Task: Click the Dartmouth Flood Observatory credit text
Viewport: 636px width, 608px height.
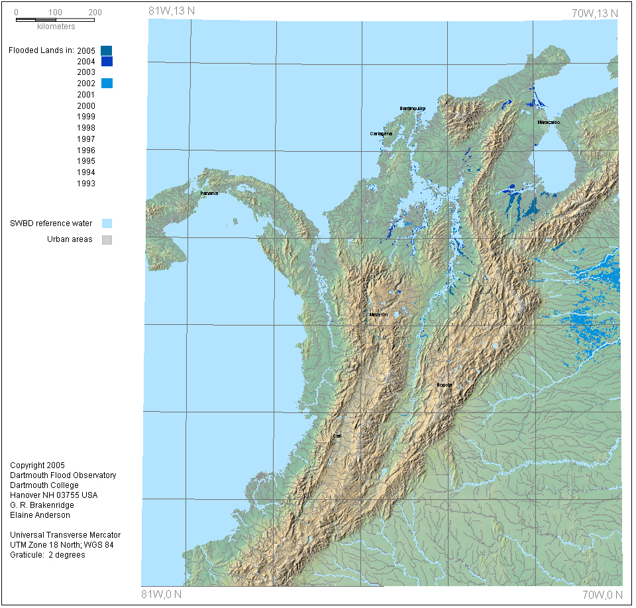Action: (63, 475)
